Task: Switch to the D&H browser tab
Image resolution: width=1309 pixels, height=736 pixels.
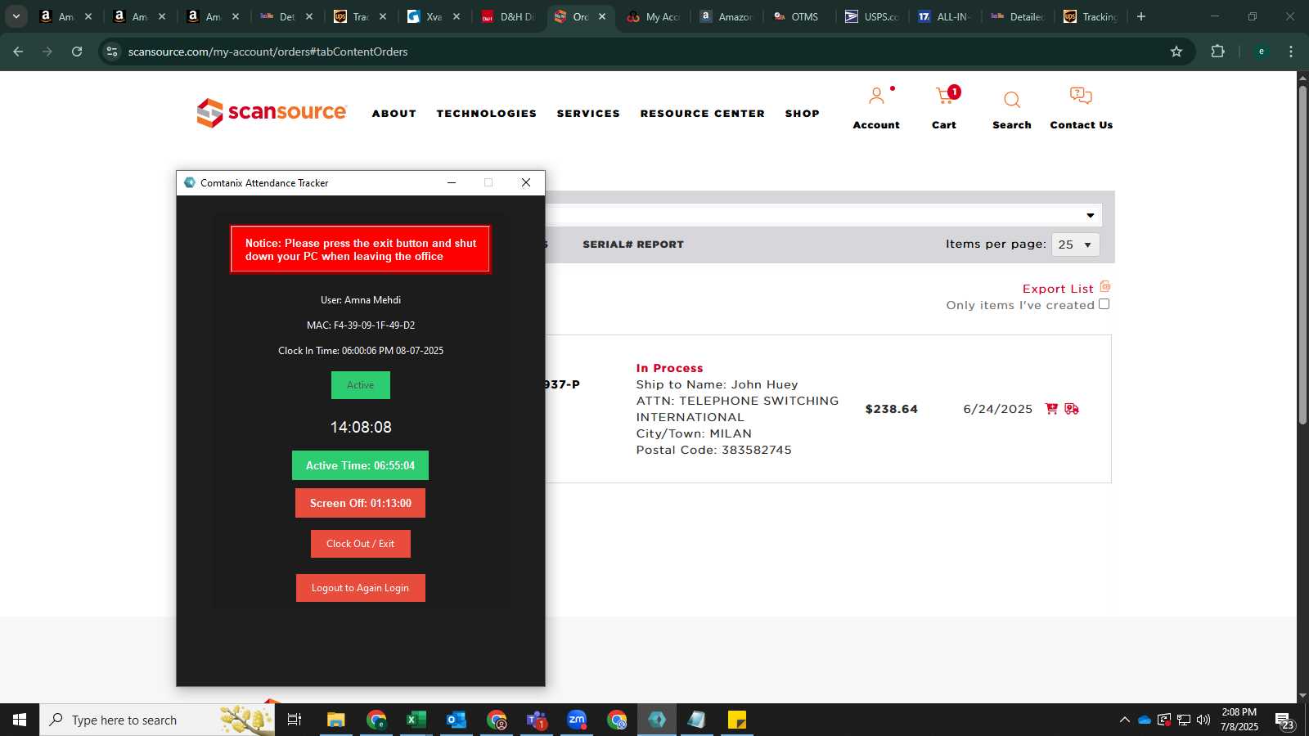Action: point(507,16)
